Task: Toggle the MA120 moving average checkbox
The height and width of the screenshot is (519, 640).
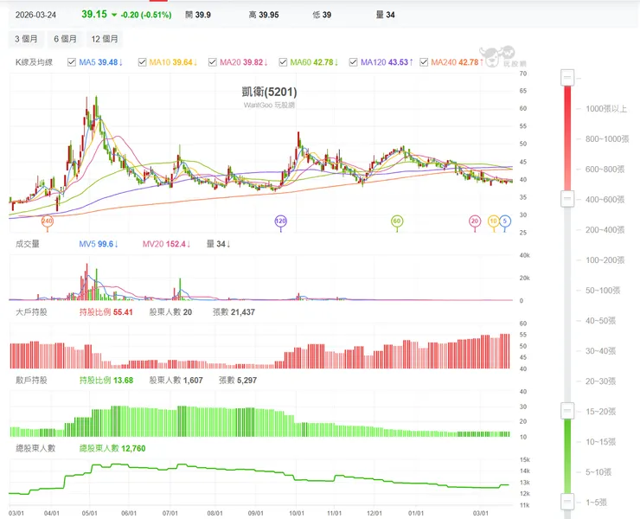Action: click(354, 62)
